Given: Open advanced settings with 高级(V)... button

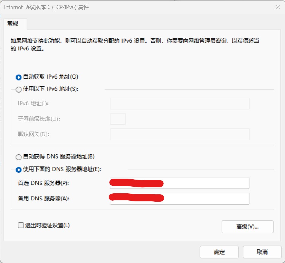Looking at the screenshot, I should (247, 227).
